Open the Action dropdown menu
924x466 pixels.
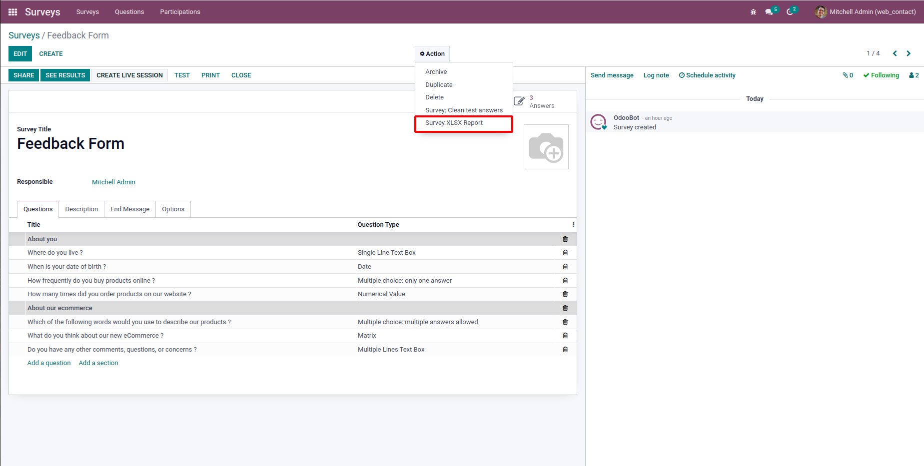point(432,54)
